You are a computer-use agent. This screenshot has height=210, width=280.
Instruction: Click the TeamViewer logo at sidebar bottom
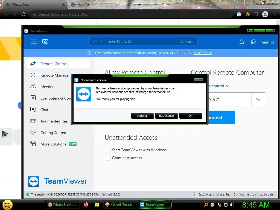[x=57, y=181]
